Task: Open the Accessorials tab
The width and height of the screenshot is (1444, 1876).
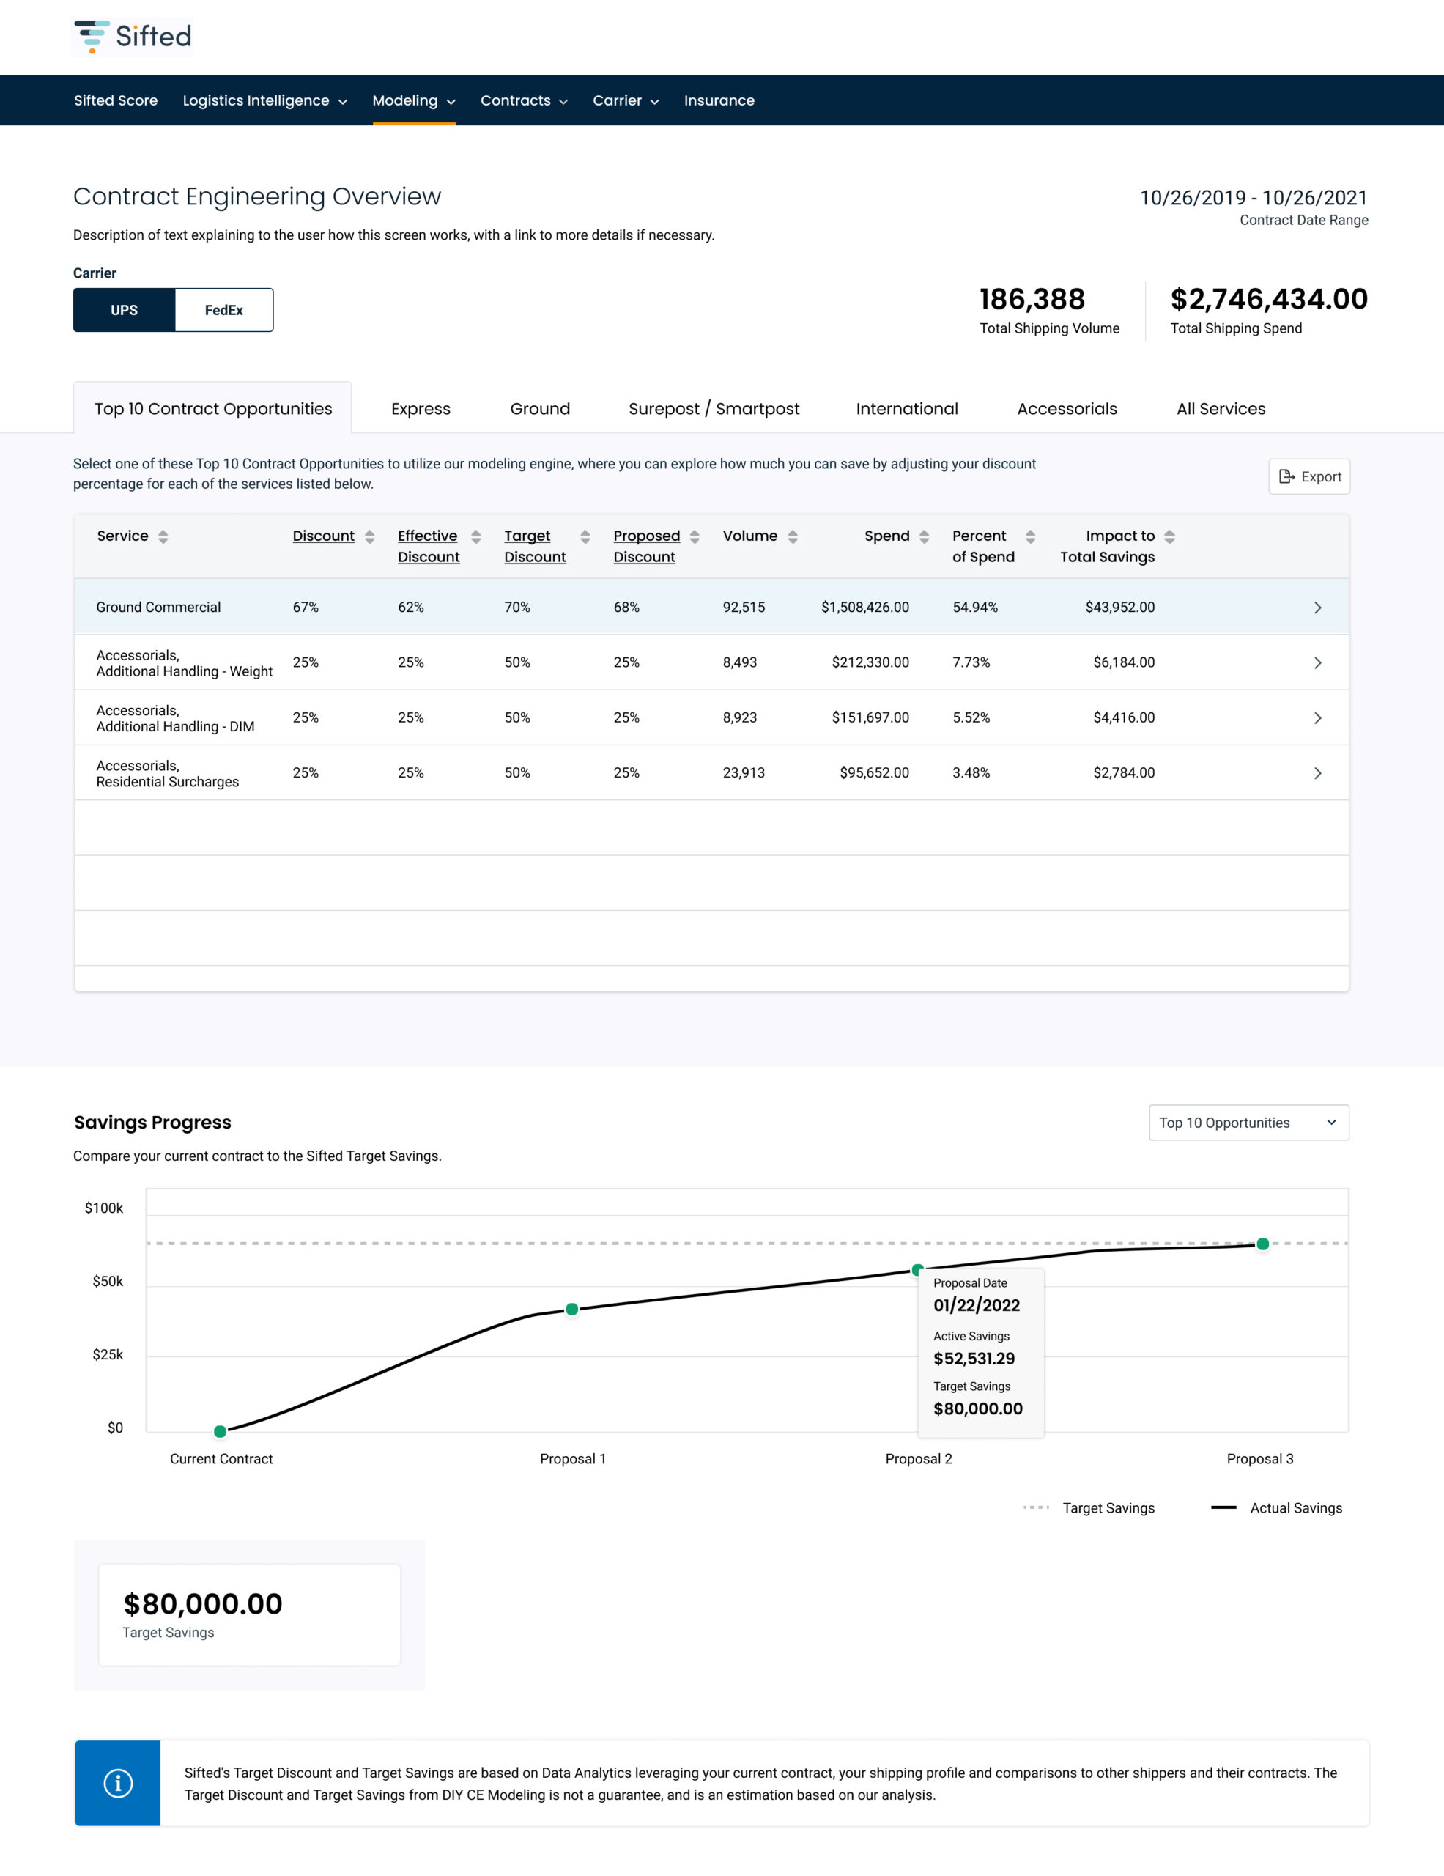Action: pyautogui.click(x=1066, y=409)
